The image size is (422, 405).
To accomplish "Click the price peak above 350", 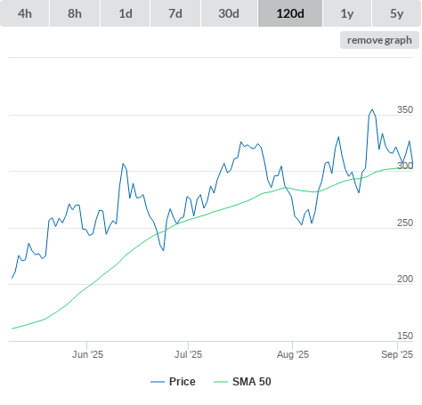I will 372,109.
